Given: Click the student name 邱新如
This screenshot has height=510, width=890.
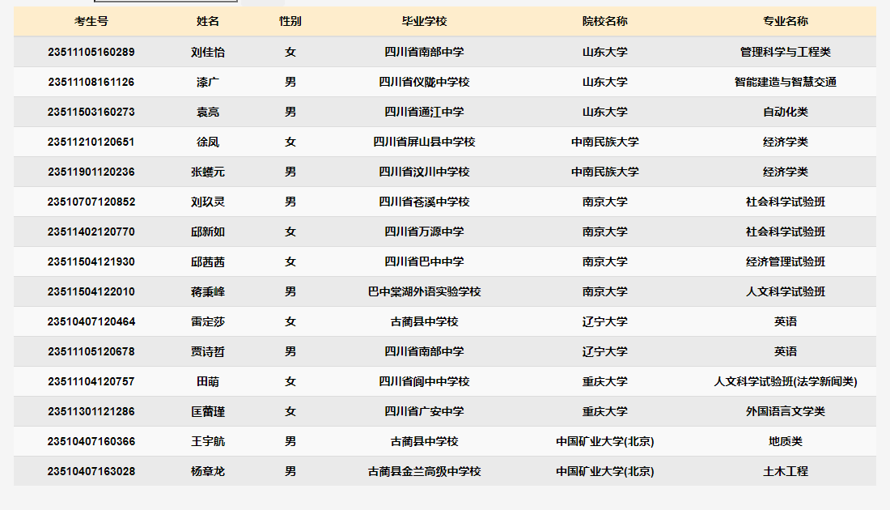Looking at the screenshot, I should (x=208, y=232).
